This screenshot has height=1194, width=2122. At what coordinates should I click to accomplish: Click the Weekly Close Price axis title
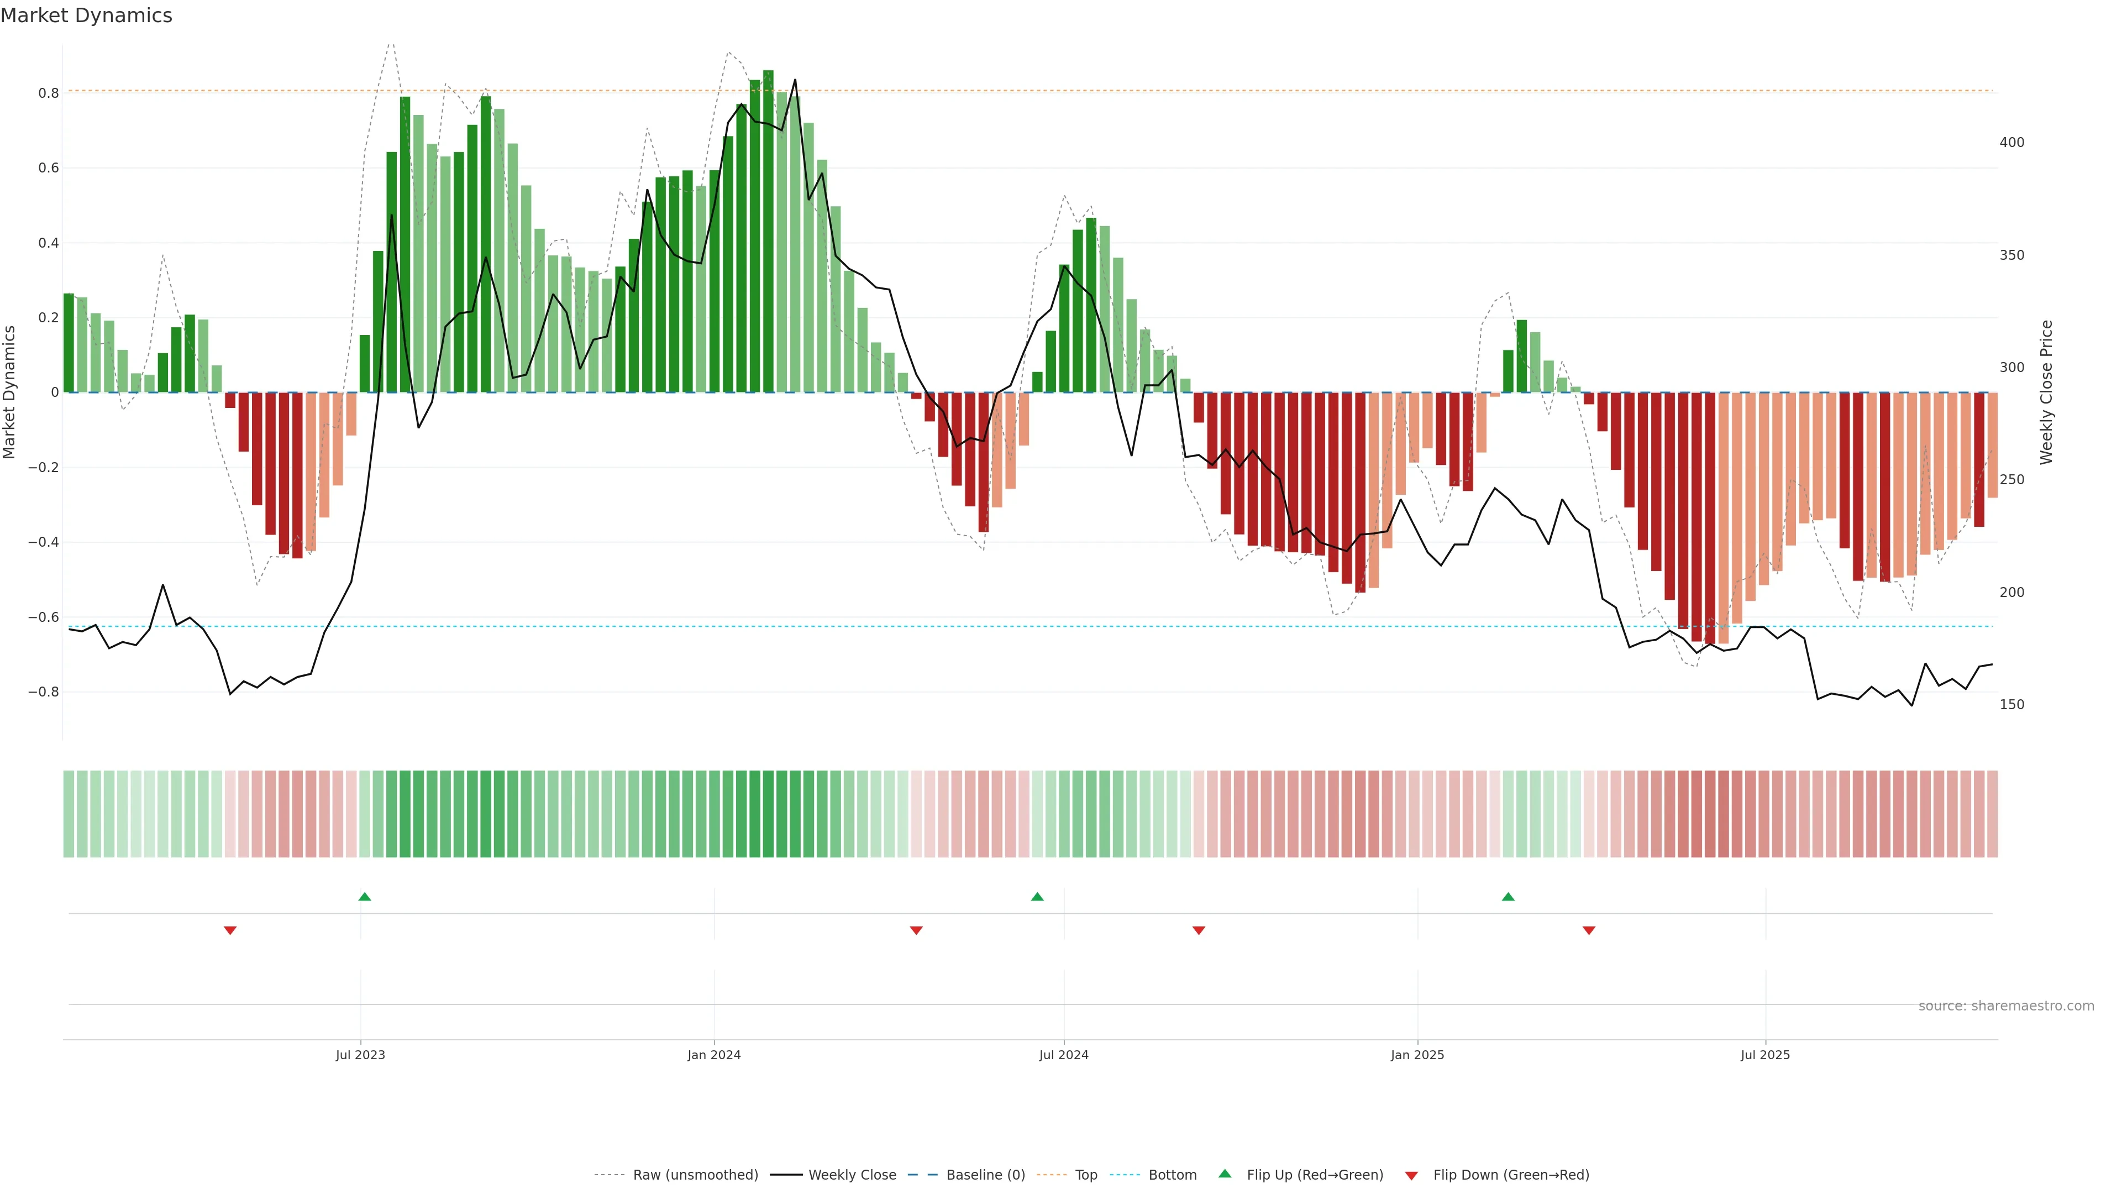click(2046, 392)
